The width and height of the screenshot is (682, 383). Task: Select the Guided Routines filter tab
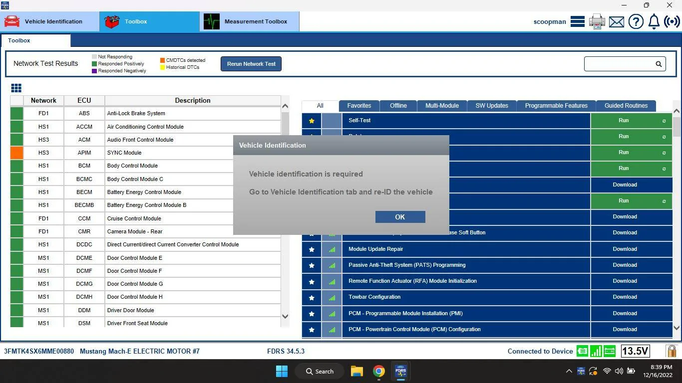(x=626, y=106)
